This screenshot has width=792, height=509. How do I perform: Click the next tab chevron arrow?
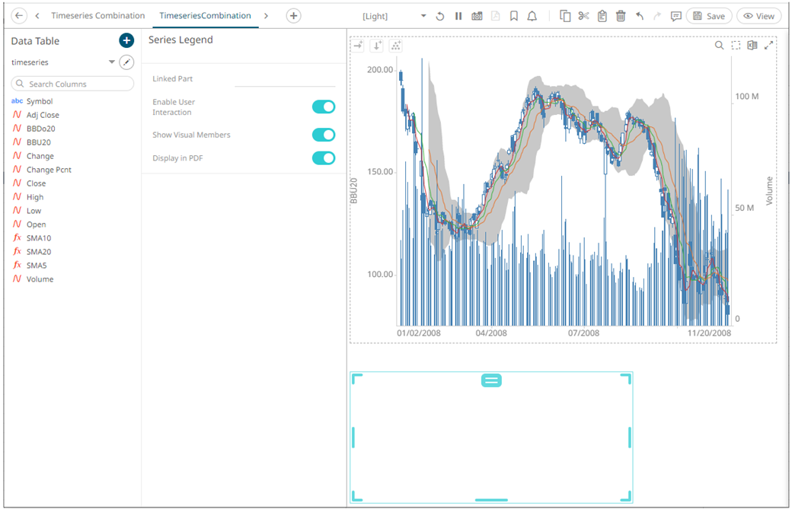coord(266,16)
